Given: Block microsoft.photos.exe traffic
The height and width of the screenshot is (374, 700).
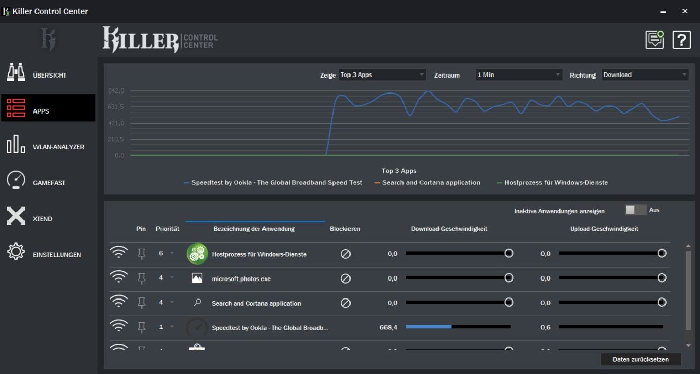Looking at the screenshot, I should [346, 278].
